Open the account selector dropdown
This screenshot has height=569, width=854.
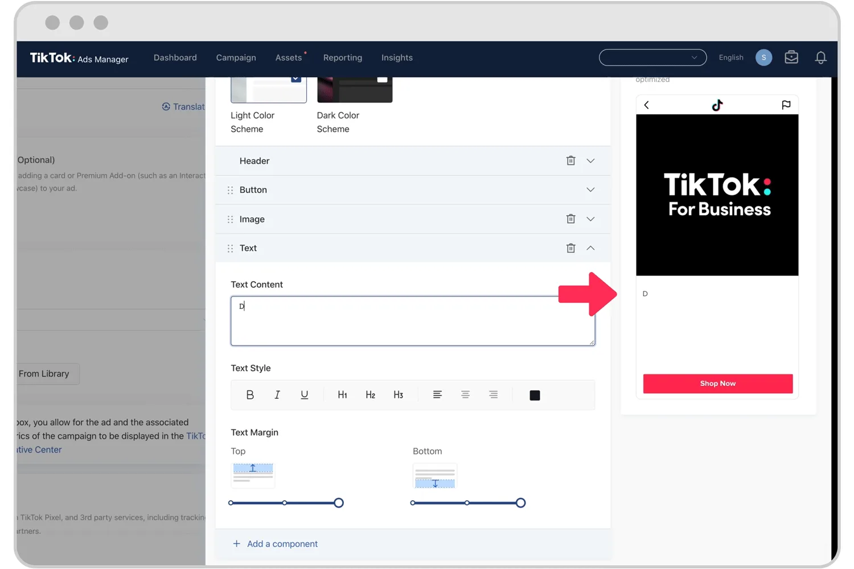pyautogui.click(x=652, y=57)
